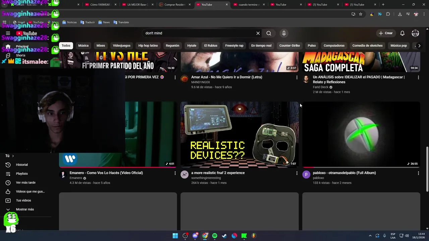Open the Chrome extensions puzzle icon

point(388,14)
